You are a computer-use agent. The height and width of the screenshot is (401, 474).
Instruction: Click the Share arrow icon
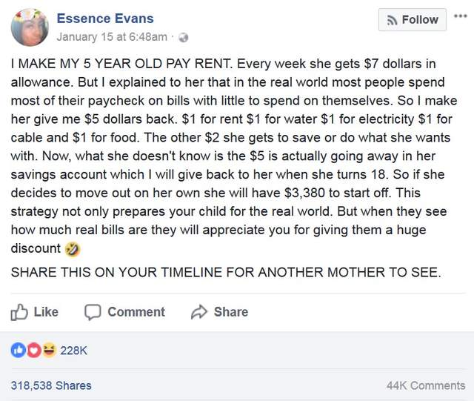[198, 312]
